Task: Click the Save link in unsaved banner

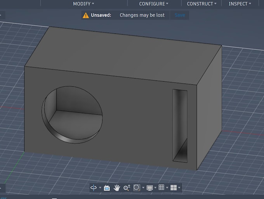Action: 180,15
